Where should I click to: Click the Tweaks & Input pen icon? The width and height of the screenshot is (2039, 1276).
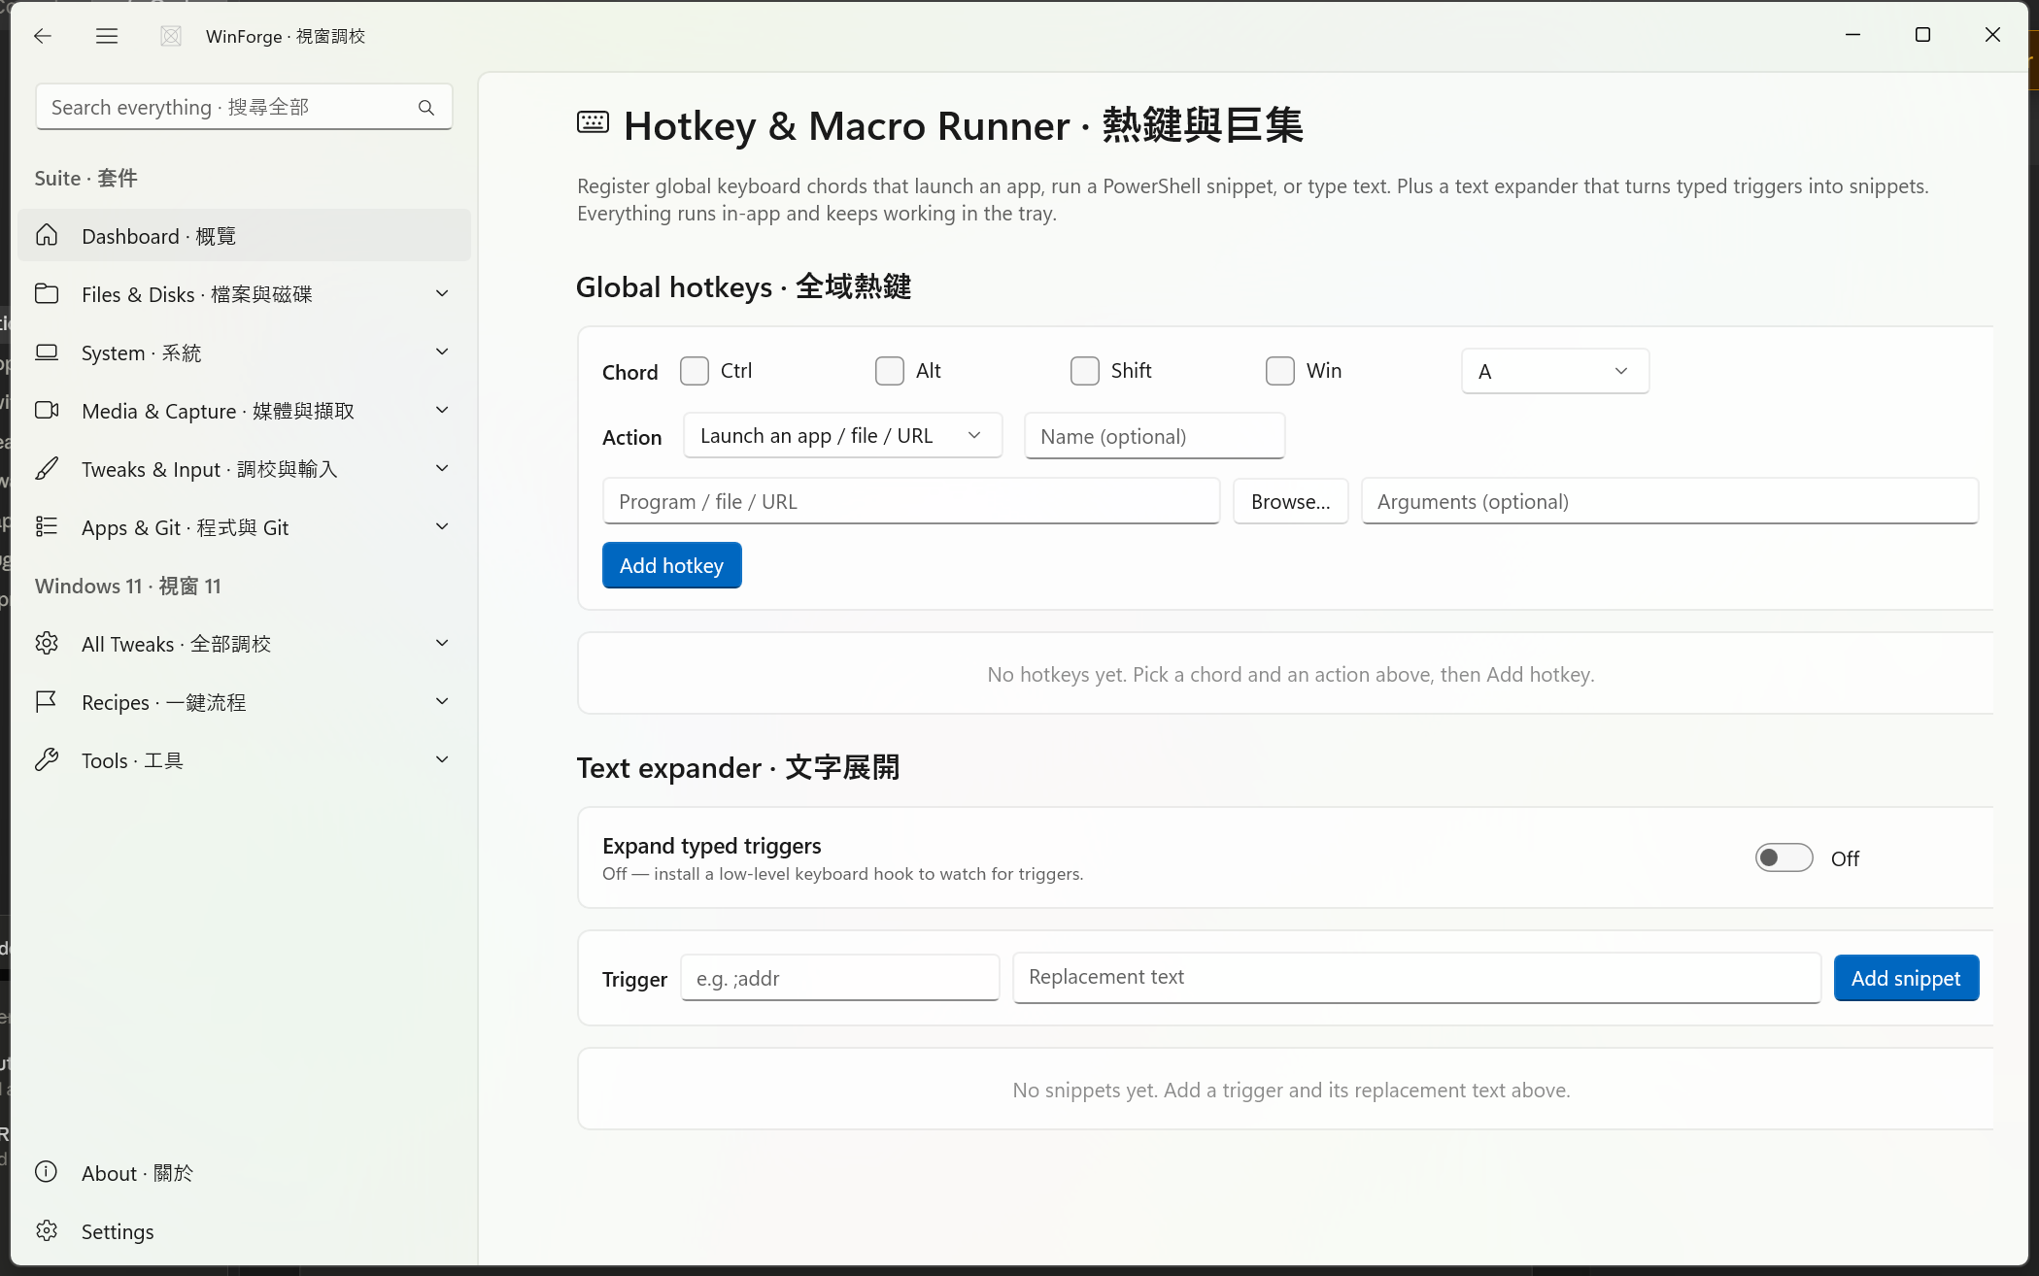pos(47,468)
